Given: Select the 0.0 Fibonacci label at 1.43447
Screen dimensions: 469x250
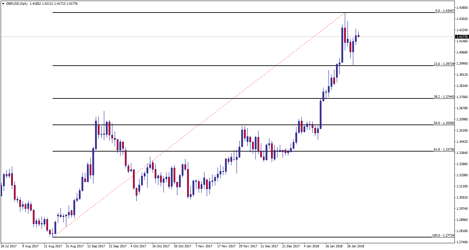Looking at the screenshot, I should click(x=444, y=11).
